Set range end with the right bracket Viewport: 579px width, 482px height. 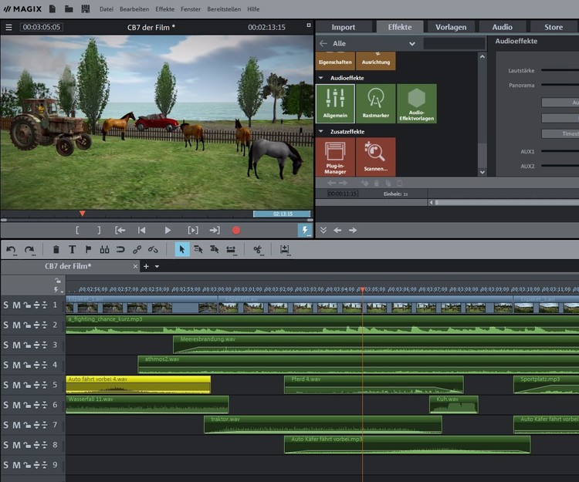tap(99, 231)
